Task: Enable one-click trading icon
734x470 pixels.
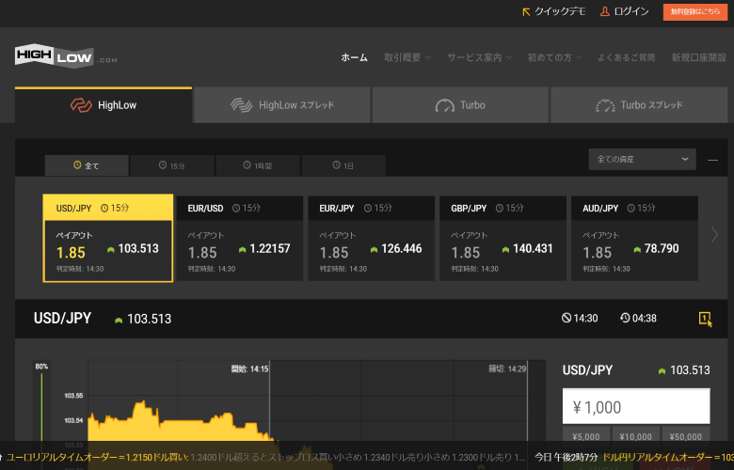Action: point(706,319)
